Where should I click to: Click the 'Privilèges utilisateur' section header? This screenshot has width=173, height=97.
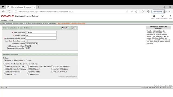11,54
